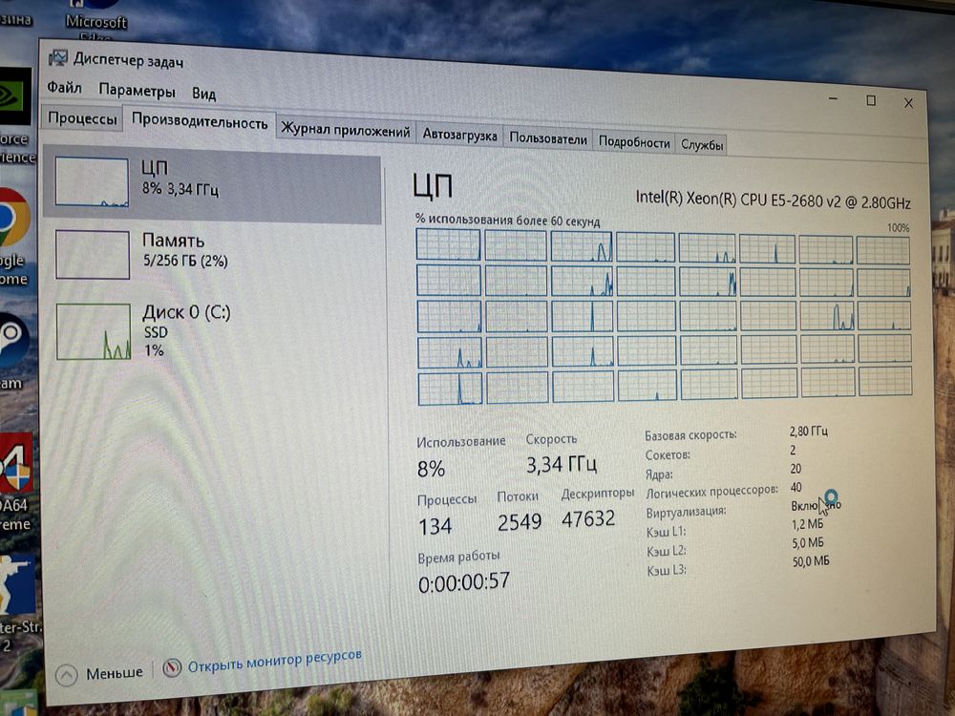Click the 8% usage value
This screenshot has width=955, height=716.
click(432, 469)
